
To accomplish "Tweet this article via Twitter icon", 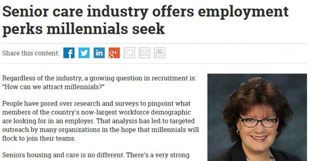I will pos(84,53).
